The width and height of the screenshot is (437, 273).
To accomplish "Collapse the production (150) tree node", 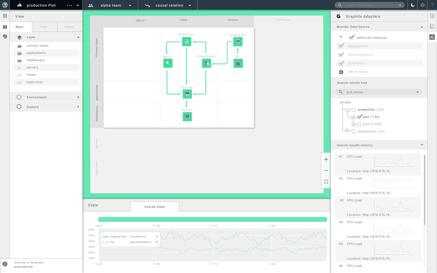I will point(347,110).
